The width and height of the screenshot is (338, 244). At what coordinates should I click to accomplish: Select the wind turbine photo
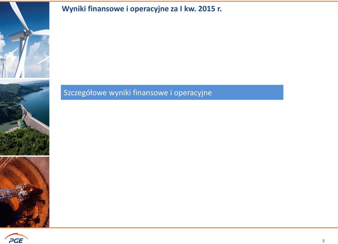pyautogui.click(x=25, y=40)
